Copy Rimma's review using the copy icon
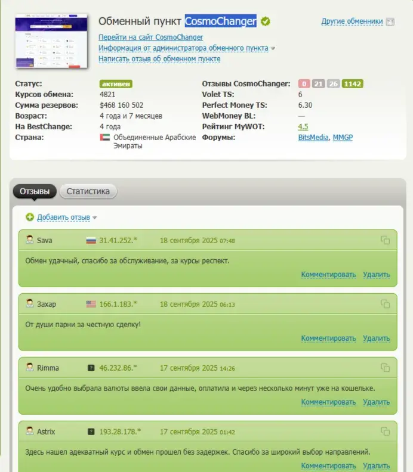The width and height of the screenshot is (413, 472). (x=386, y=368)
